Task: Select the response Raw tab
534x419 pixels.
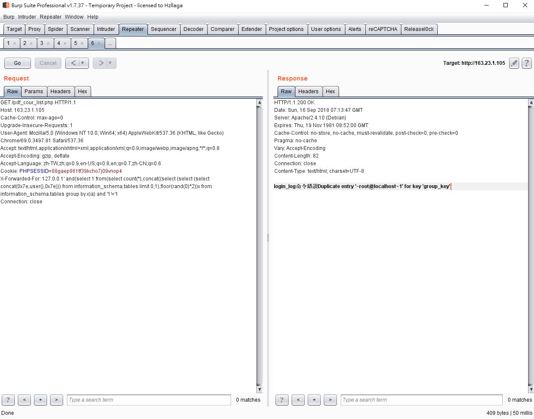Action: pyautogui.click(x=286, y=92)
